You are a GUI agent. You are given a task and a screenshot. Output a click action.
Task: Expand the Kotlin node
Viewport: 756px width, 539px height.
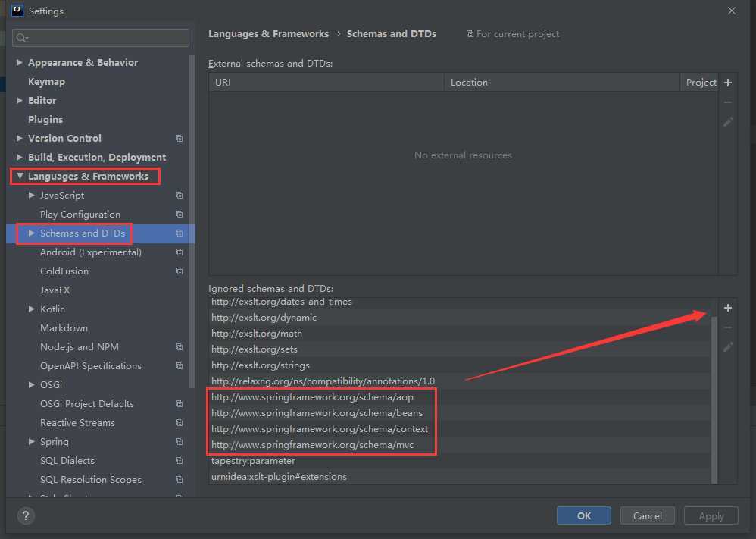click(31, 309)
